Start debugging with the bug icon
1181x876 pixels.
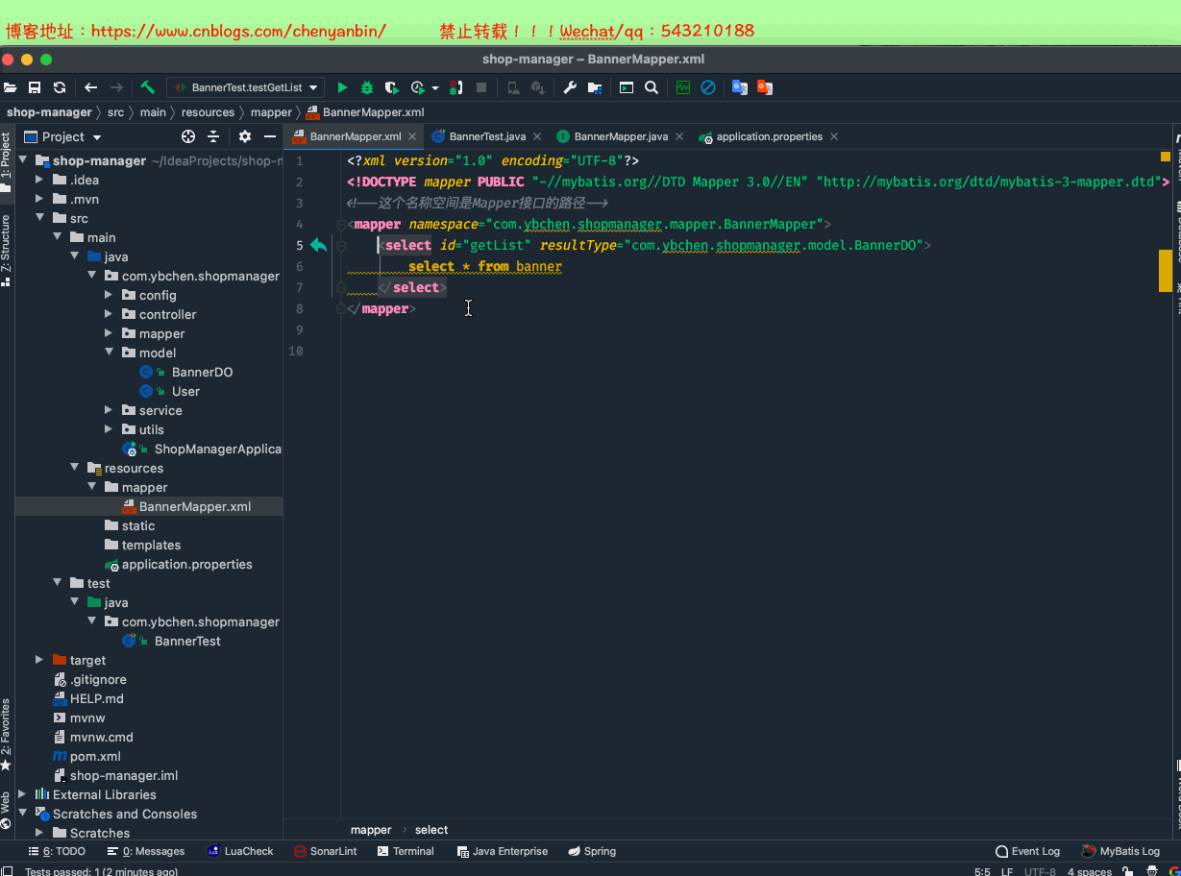coord(367,87)
